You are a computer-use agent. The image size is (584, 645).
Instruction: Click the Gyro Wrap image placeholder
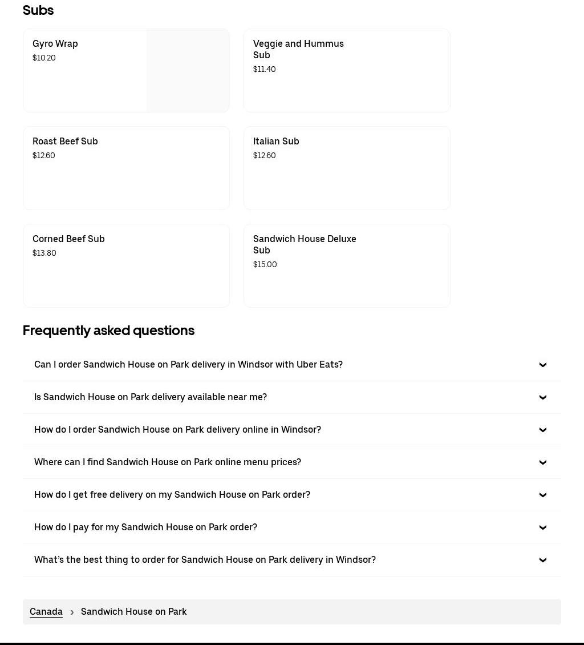tap(188, 70)
